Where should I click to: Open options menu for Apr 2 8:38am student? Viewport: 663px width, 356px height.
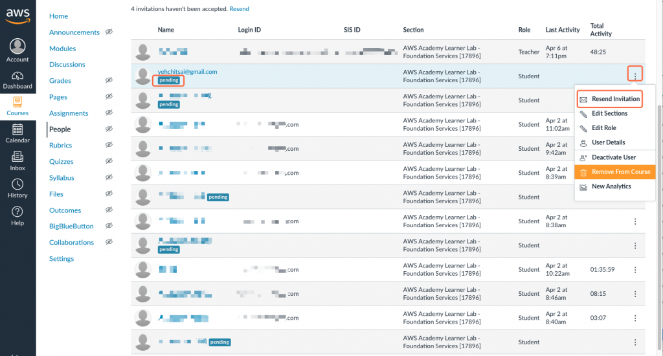(635, 221)
